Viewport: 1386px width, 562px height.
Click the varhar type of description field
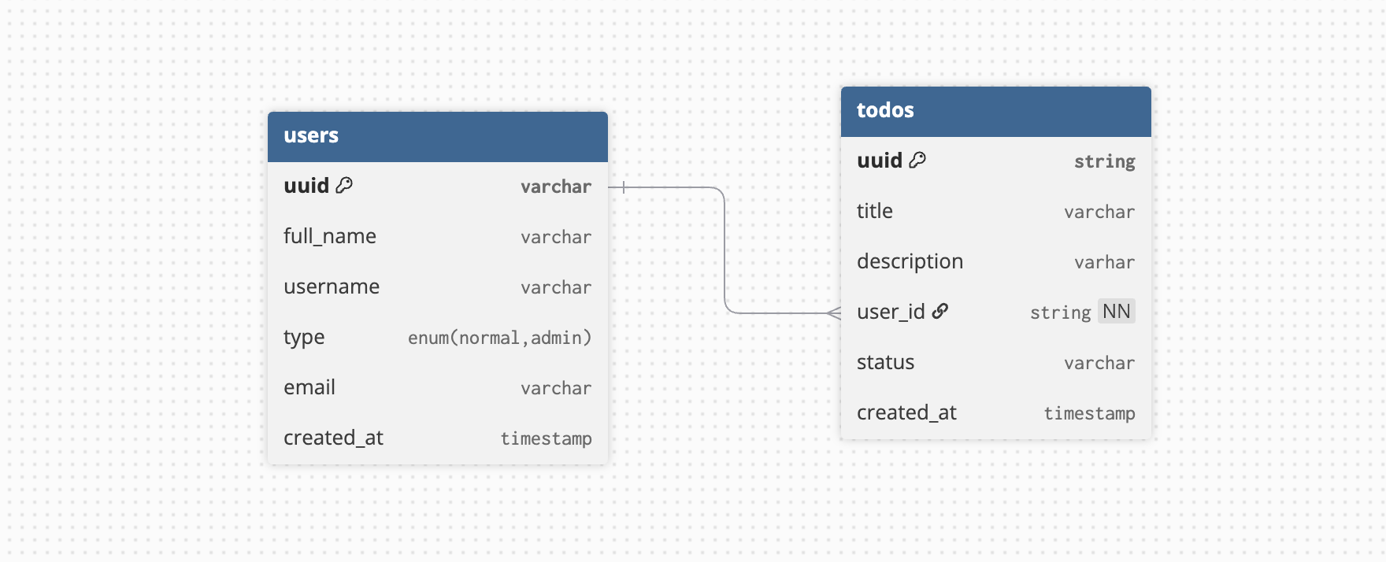click(1104, 263)
